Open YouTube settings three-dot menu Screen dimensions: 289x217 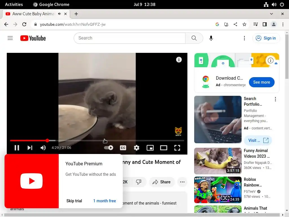coord(244,38)
